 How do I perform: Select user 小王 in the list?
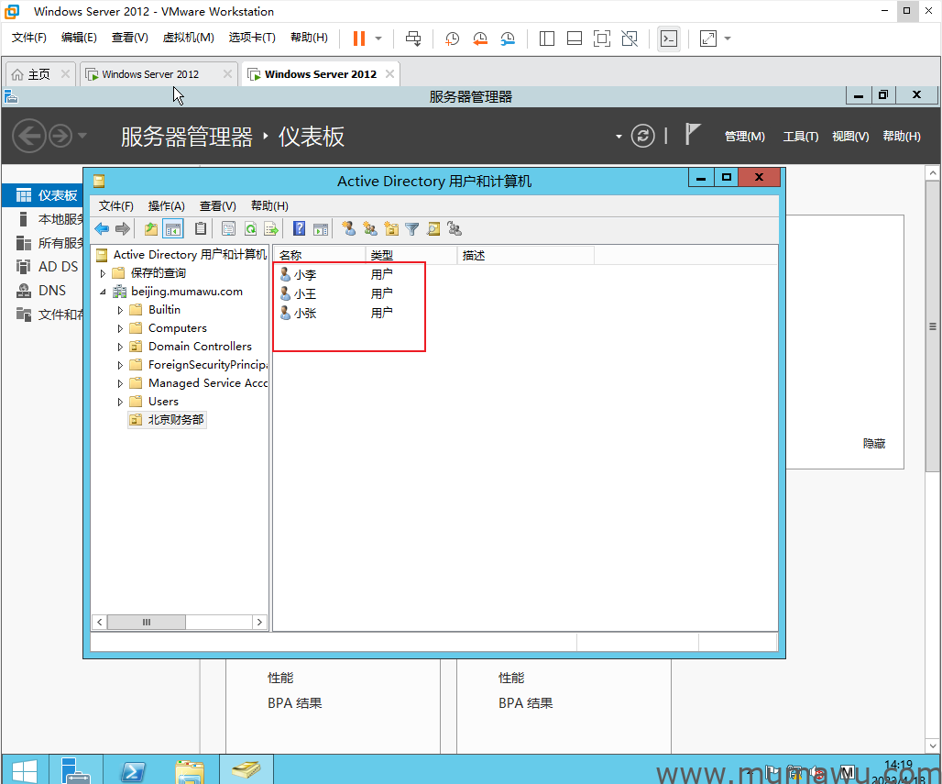[x=304, y=293]
